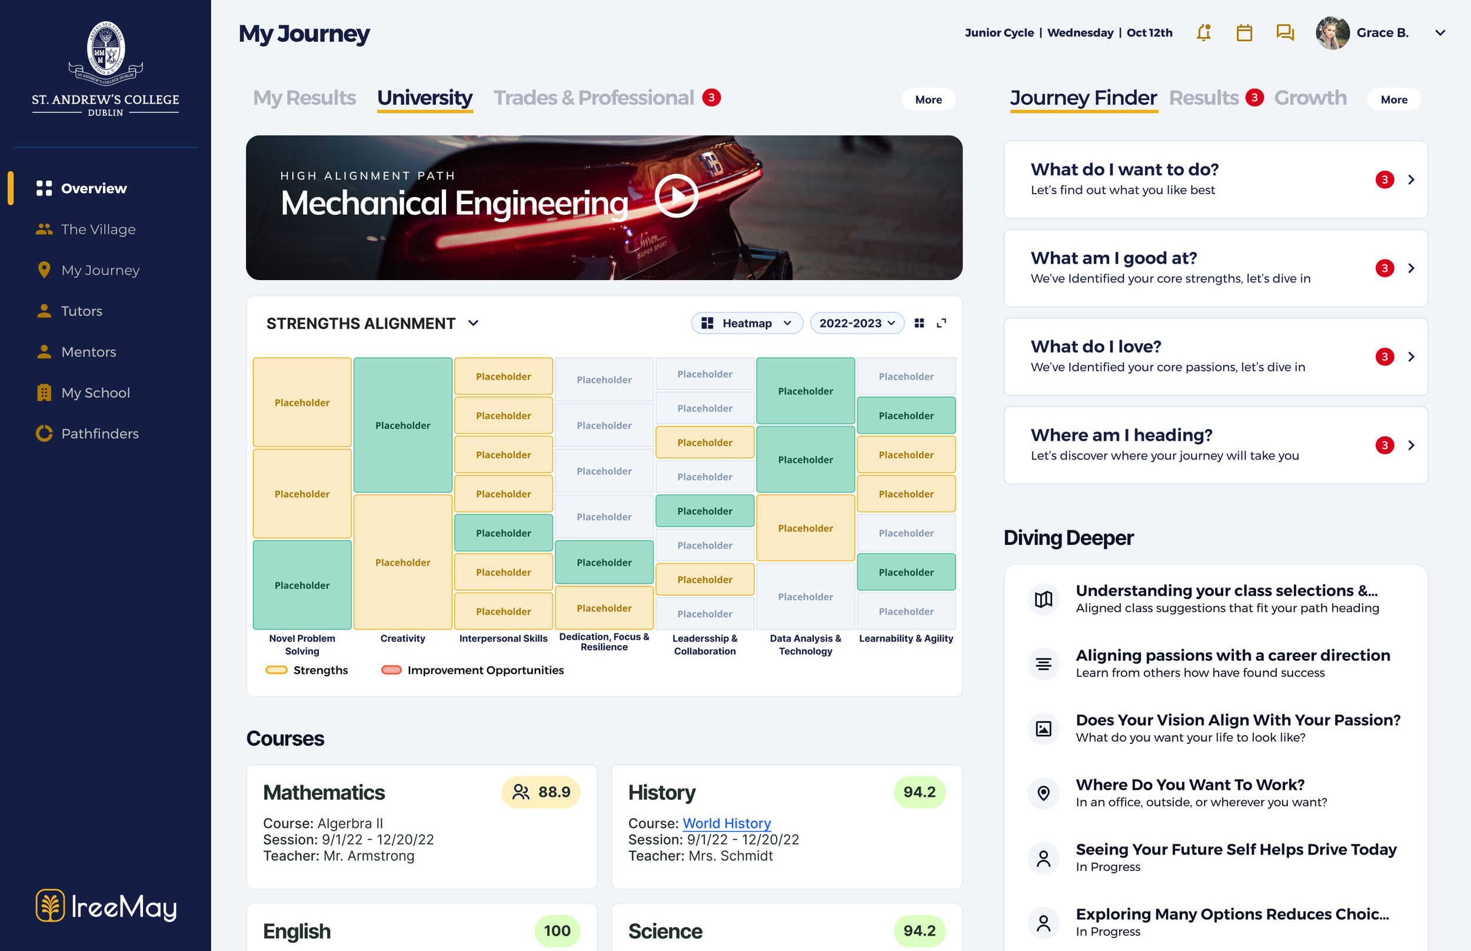Image resolution: width=1471 pixels, height=951 pixels.
Task: Open the Heatmap view dropdown
Action: click(746, 323)
